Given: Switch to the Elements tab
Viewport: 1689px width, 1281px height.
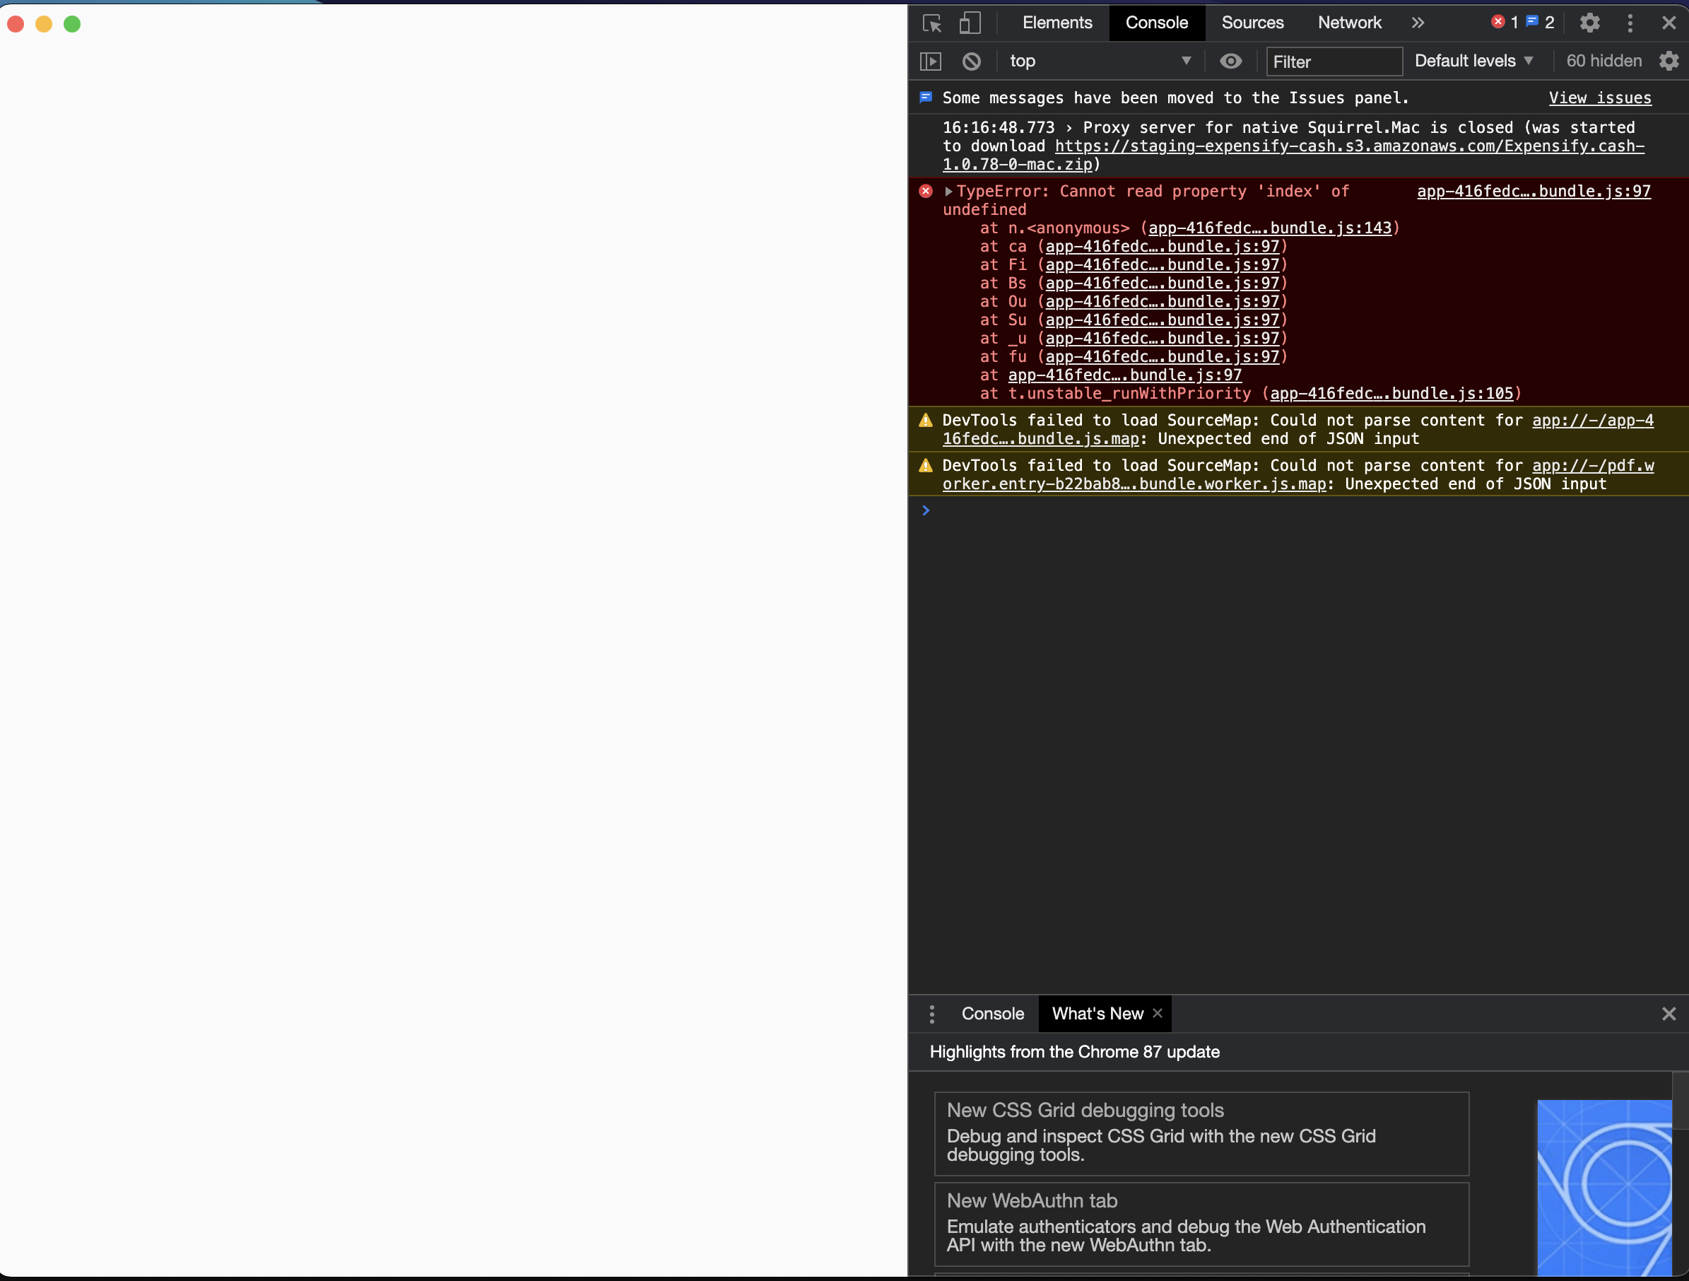Looking at the screenshot, I should point(1057,23).
